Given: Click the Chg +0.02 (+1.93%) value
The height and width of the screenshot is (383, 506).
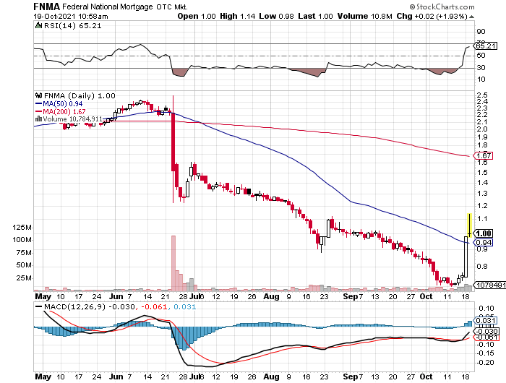Looking at the screenshot, I should pyautogui.click(x=432, y=16).
